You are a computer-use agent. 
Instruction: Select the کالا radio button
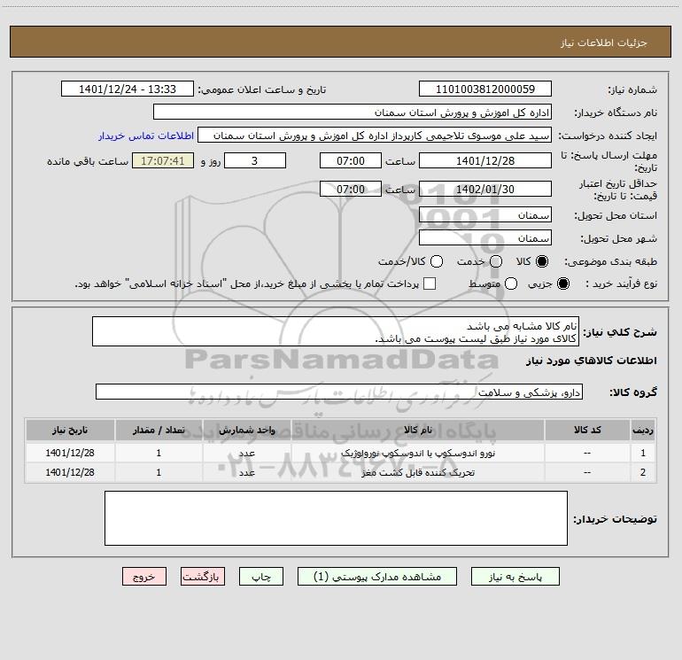(542, 261)
